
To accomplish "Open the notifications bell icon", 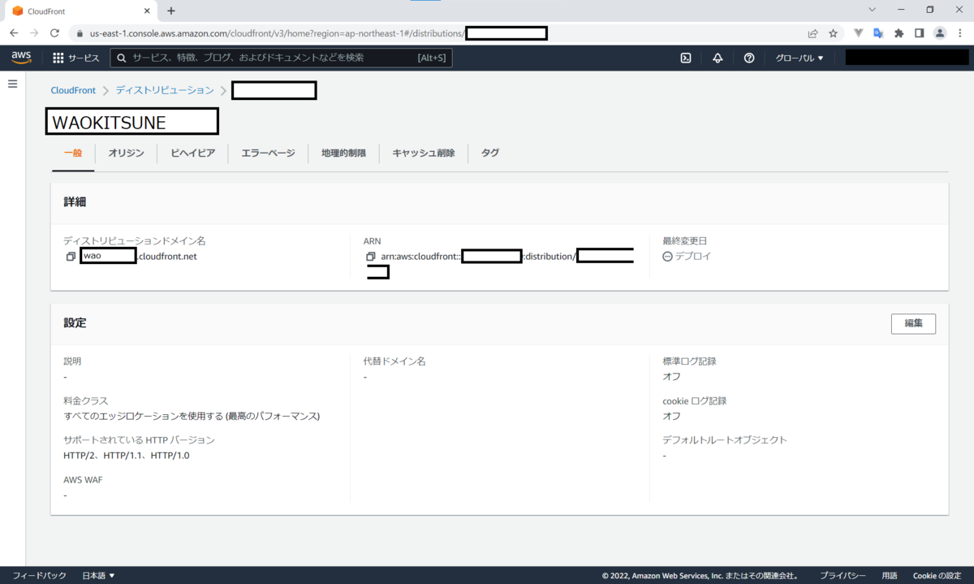I will [x=718, y=58].
